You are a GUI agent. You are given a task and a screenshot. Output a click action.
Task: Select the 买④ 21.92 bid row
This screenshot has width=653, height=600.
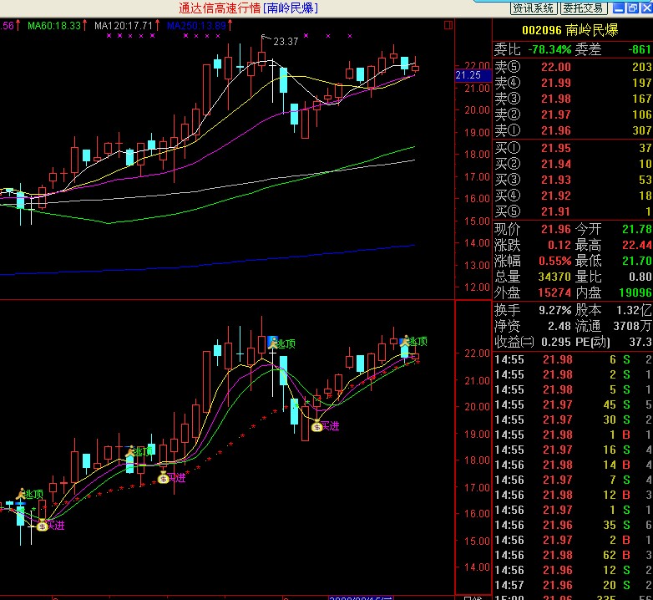point(573,196)
